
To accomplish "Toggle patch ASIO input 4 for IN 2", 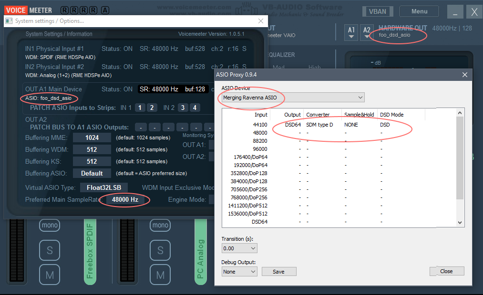I will pyautogui.click(x=195, y=108).
